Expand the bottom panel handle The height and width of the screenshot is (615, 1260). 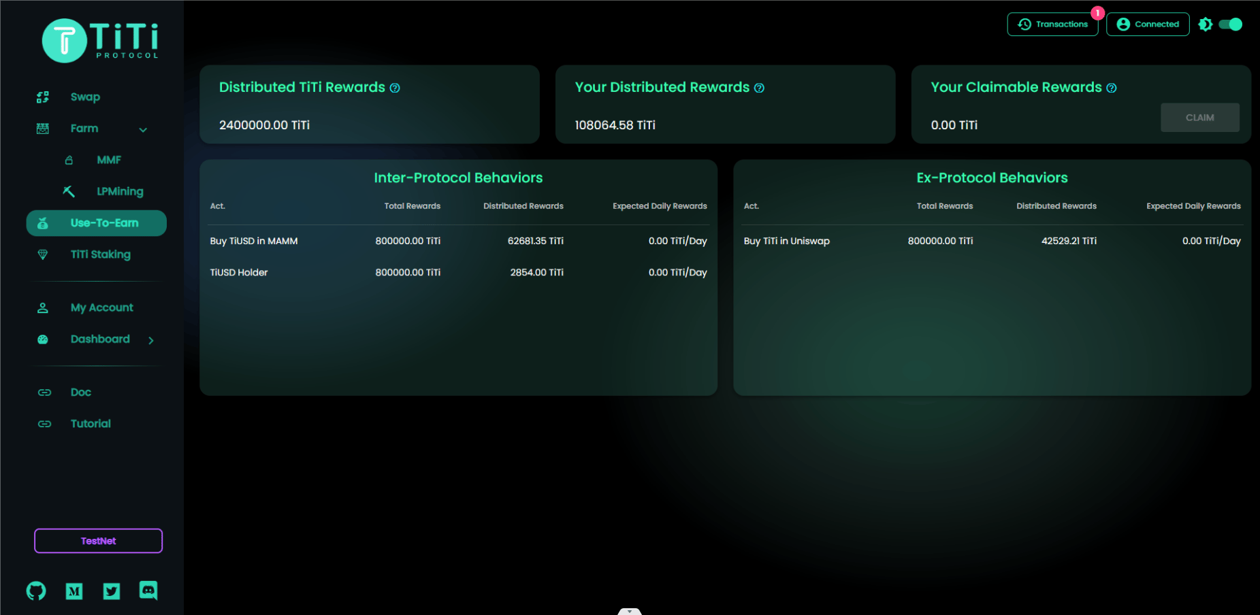pyautogui.click(x=630, y=611)
